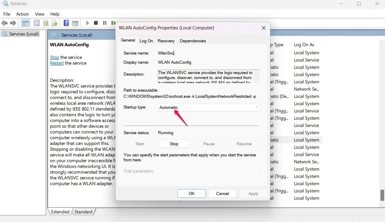Click the Forward arrow in the toolbar

pos(13,23)
